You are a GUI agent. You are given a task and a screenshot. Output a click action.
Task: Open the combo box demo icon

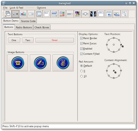click(x=31, y=14)
